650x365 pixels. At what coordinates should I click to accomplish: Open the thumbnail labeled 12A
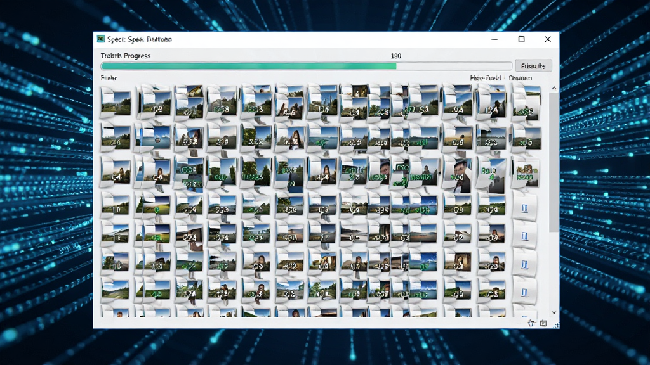491,102
